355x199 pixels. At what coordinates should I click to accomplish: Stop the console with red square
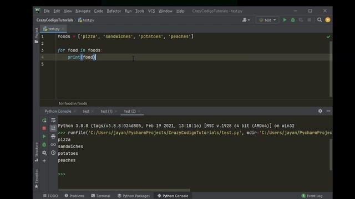pyautogui.click(x=44, y=128)
